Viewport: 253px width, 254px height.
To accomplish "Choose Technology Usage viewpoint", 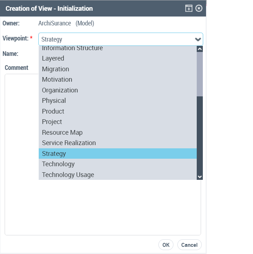I will (x=68, y=174).
